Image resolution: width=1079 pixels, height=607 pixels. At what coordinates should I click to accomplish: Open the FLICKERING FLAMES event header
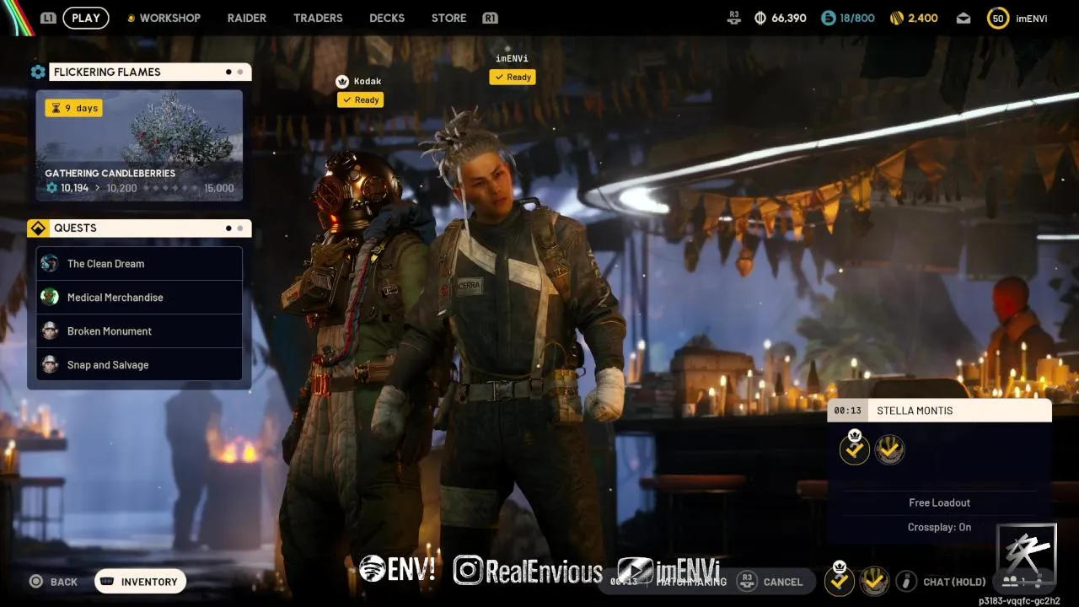pyautogui.click(x=150, y=73)
